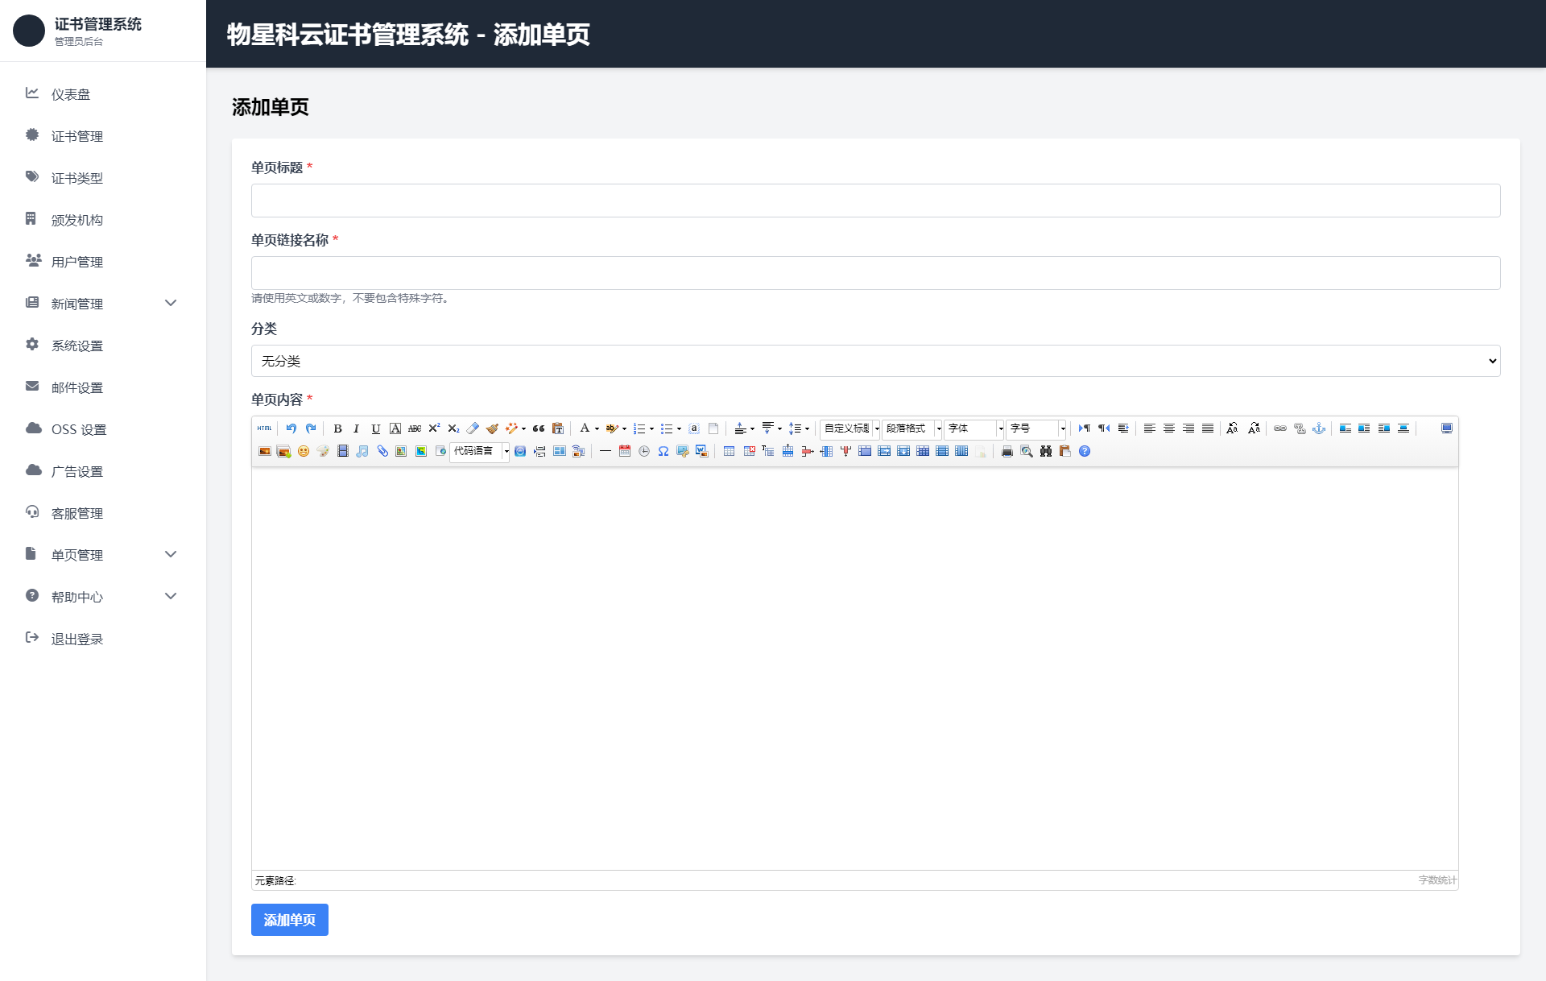Viewport: 1546px width, 981px height.
Task: Open the 分类 category select box
Action: pos(875,361)
